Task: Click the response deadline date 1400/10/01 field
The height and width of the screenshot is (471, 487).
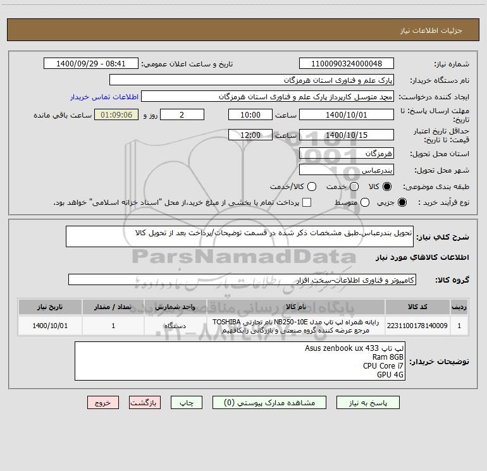Action: 347,115
